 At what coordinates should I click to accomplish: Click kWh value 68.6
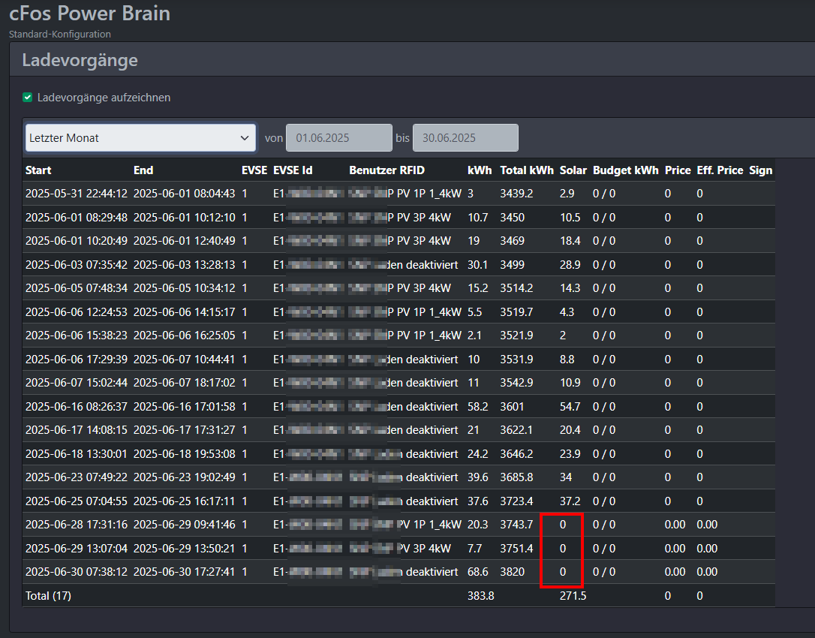tap(478, 572)
